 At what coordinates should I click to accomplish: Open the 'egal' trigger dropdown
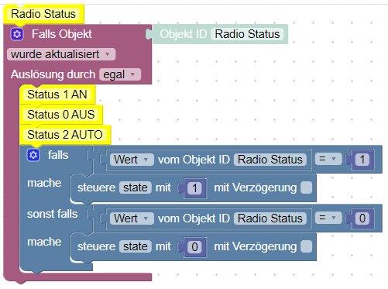[x=120, y=74]
